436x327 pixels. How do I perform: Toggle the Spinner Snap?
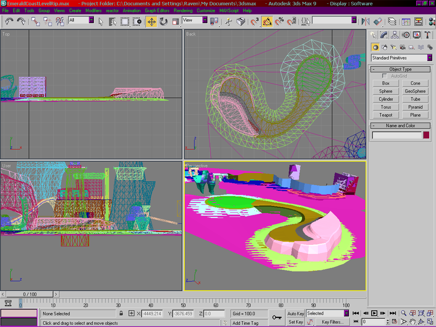click(291, 21)
